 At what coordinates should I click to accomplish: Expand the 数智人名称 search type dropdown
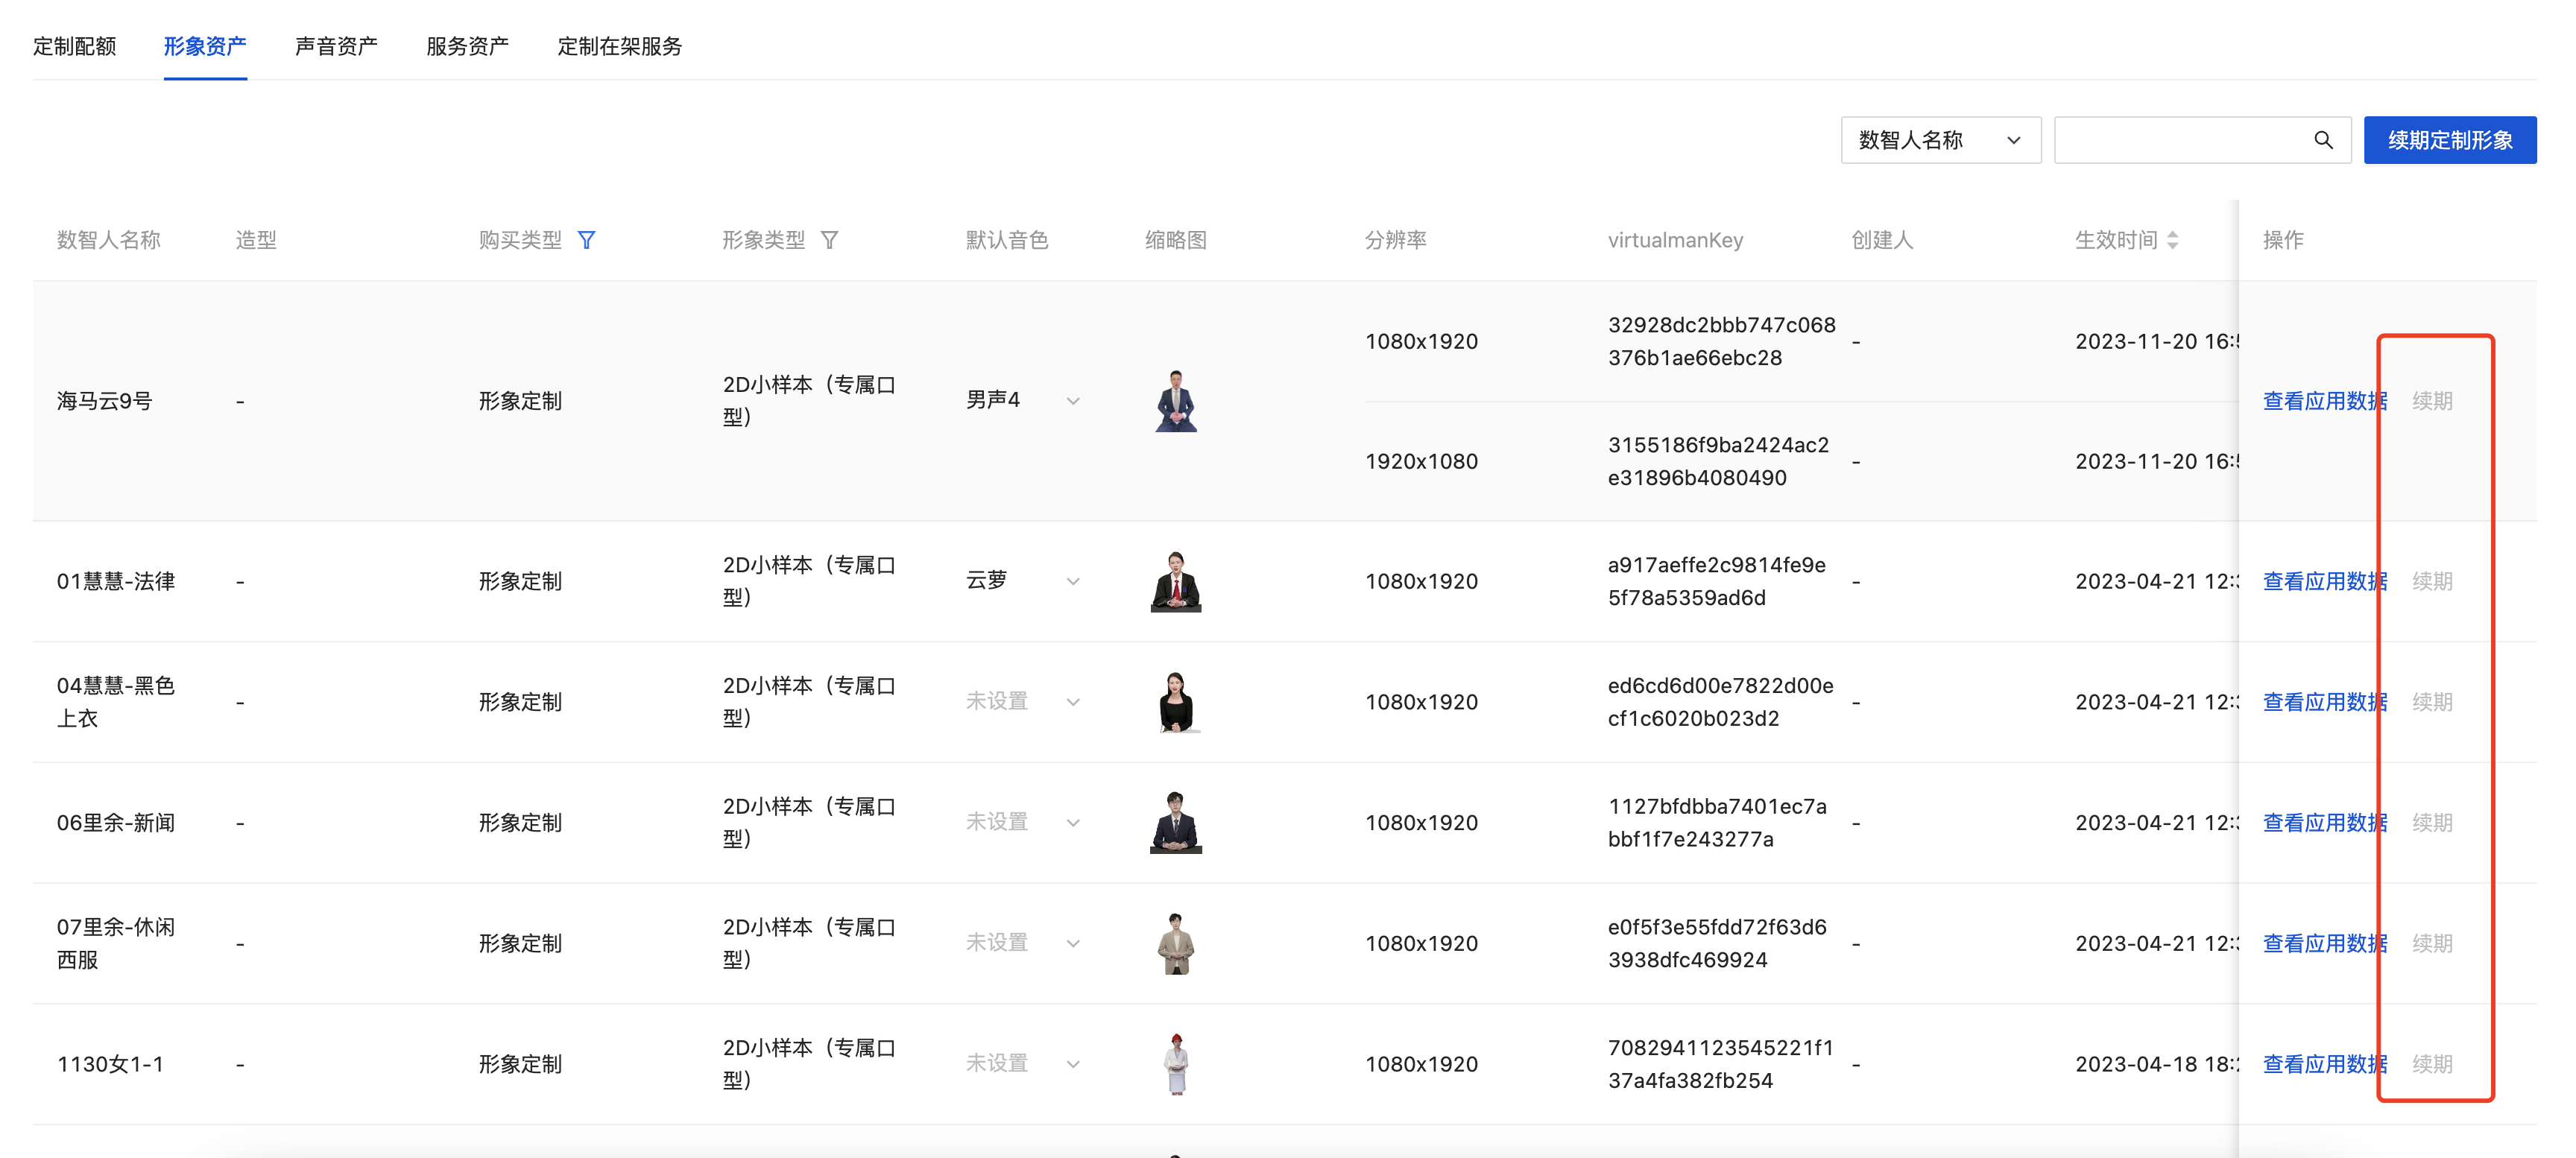coord(1939,140)
